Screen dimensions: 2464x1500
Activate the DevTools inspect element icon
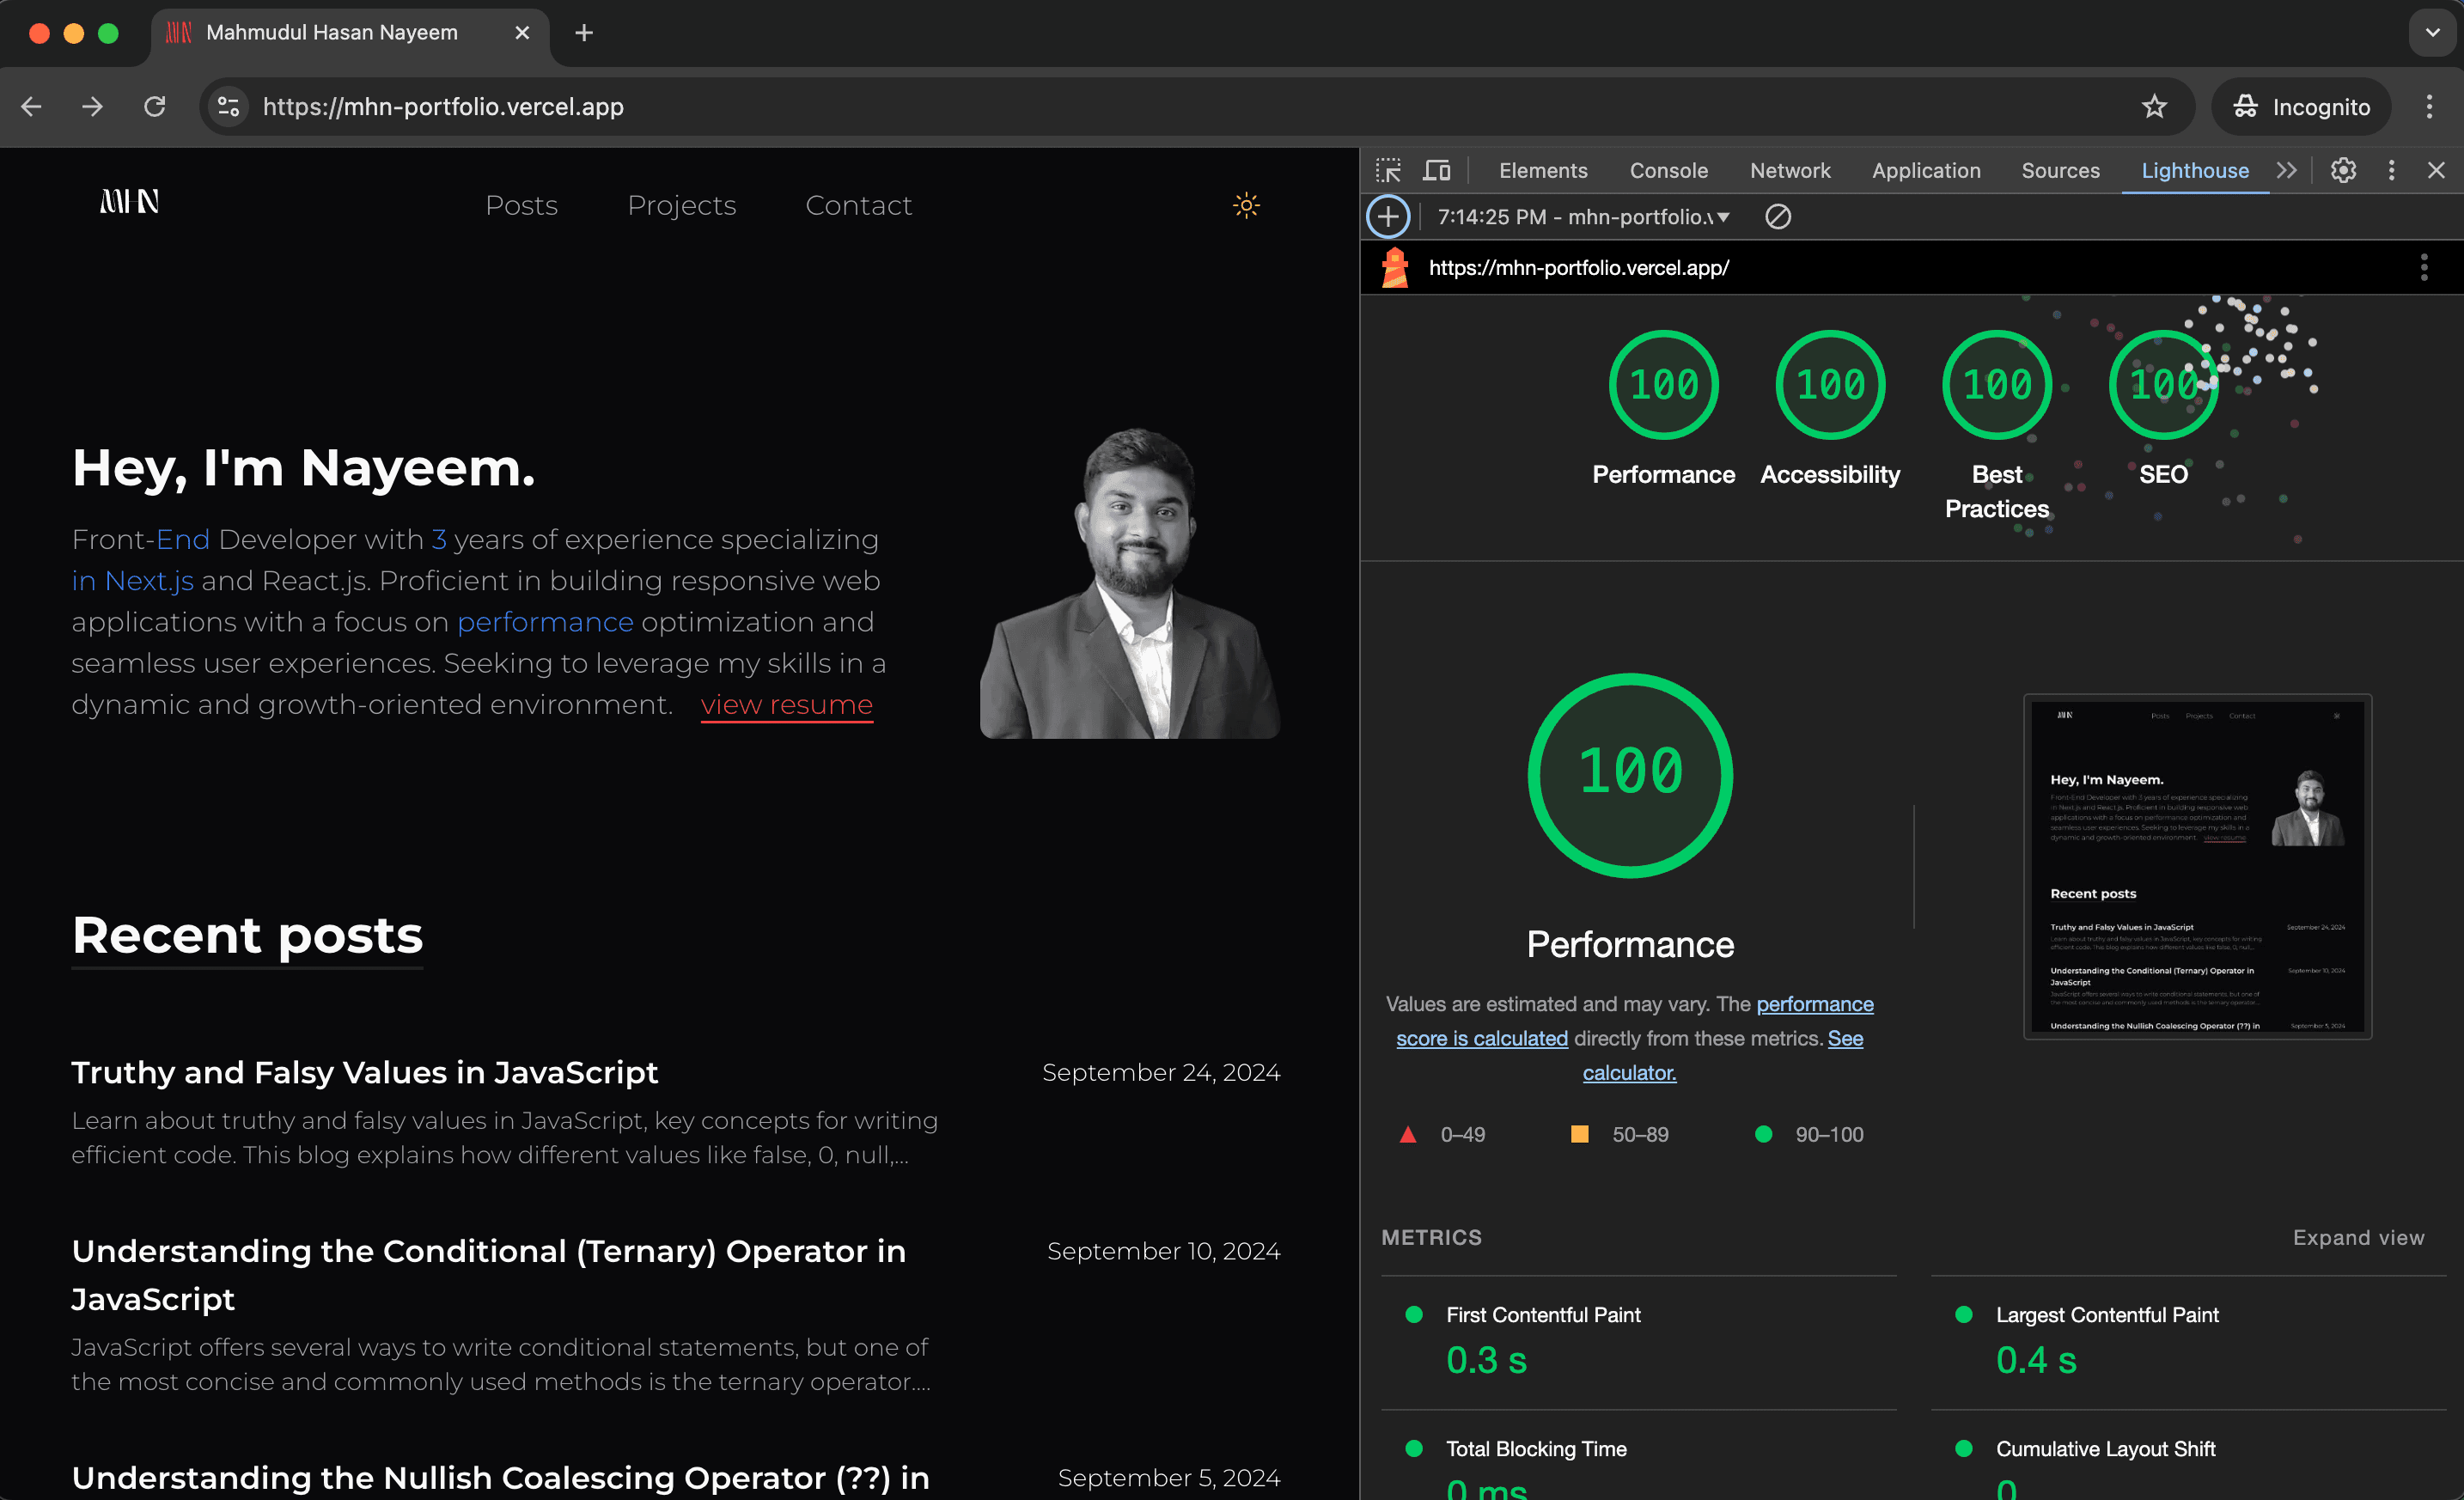(x=1388, y=170)
